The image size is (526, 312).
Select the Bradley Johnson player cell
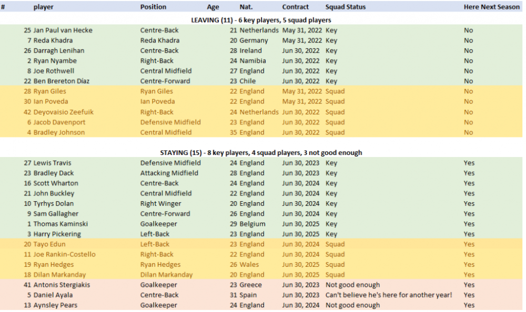tap(59, 132)
